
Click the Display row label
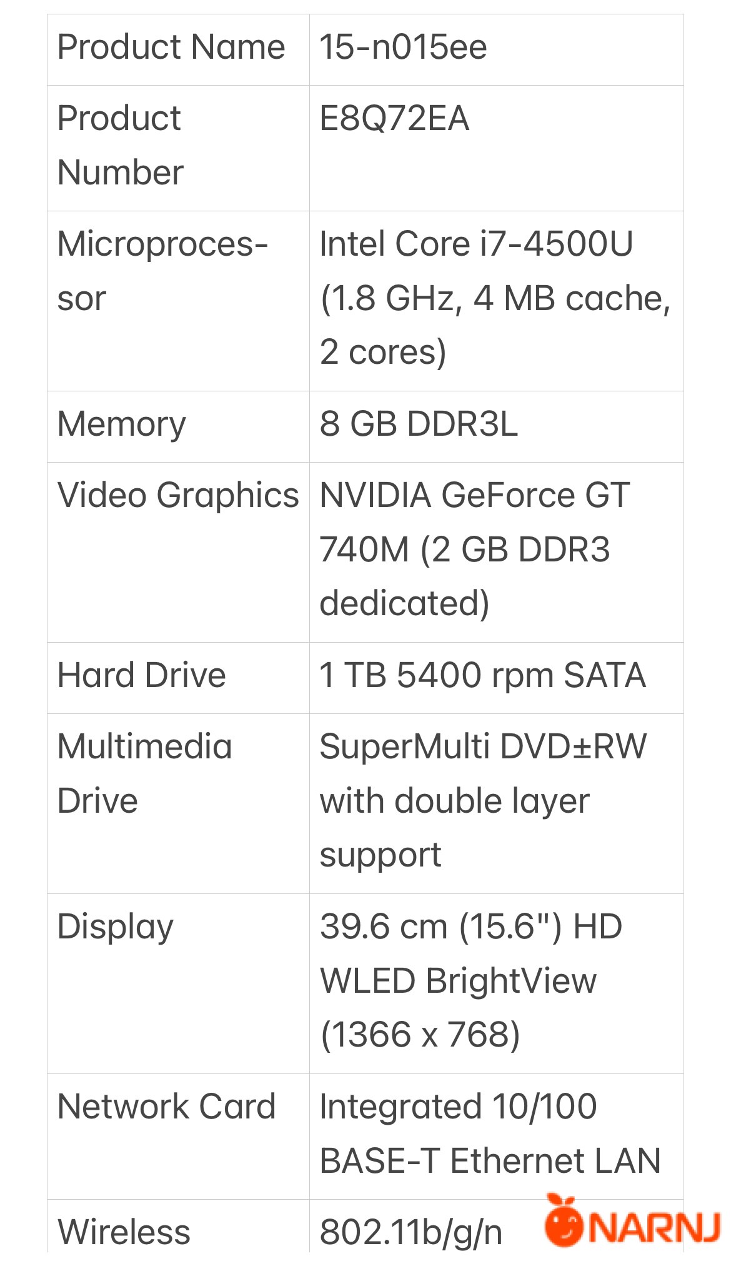pos(116,927)
